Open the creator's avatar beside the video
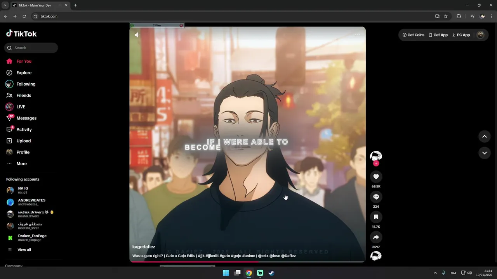 (376, 156)
